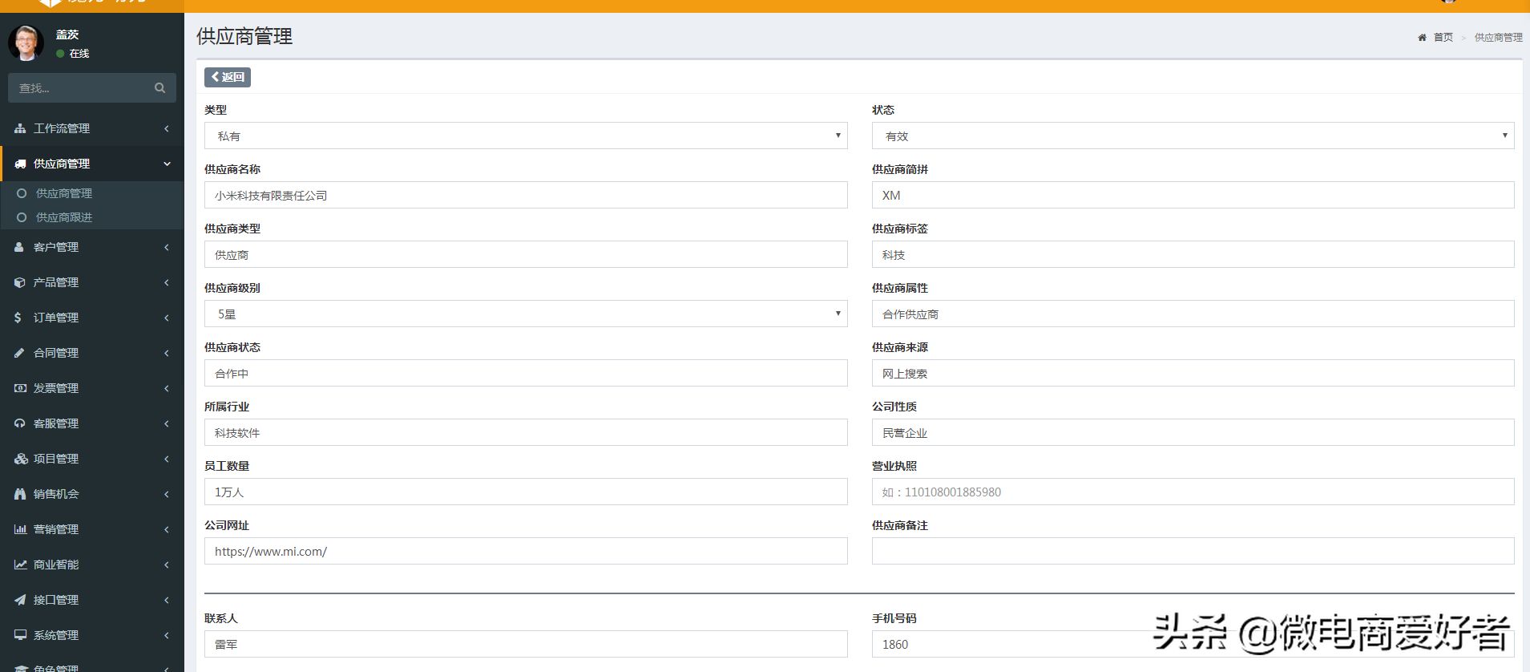Screen dimensions: 1530x672
Task: Click the search magnifier icon in sidebar
Action: (159, 88)
